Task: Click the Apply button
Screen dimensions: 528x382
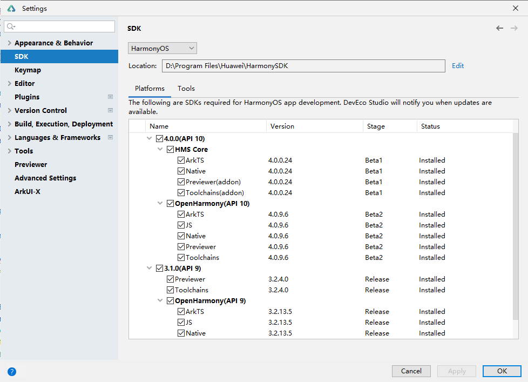Action: tap(457, 371)
